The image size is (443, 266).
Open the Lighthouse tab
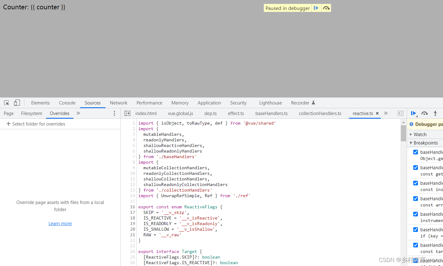[270, 103]
